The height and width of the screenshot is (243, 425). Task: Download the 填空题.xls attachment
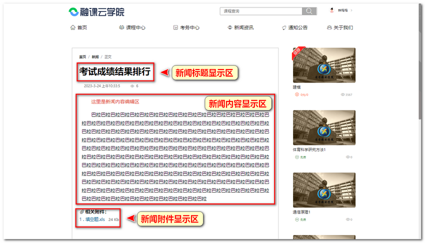pos(94,219)
